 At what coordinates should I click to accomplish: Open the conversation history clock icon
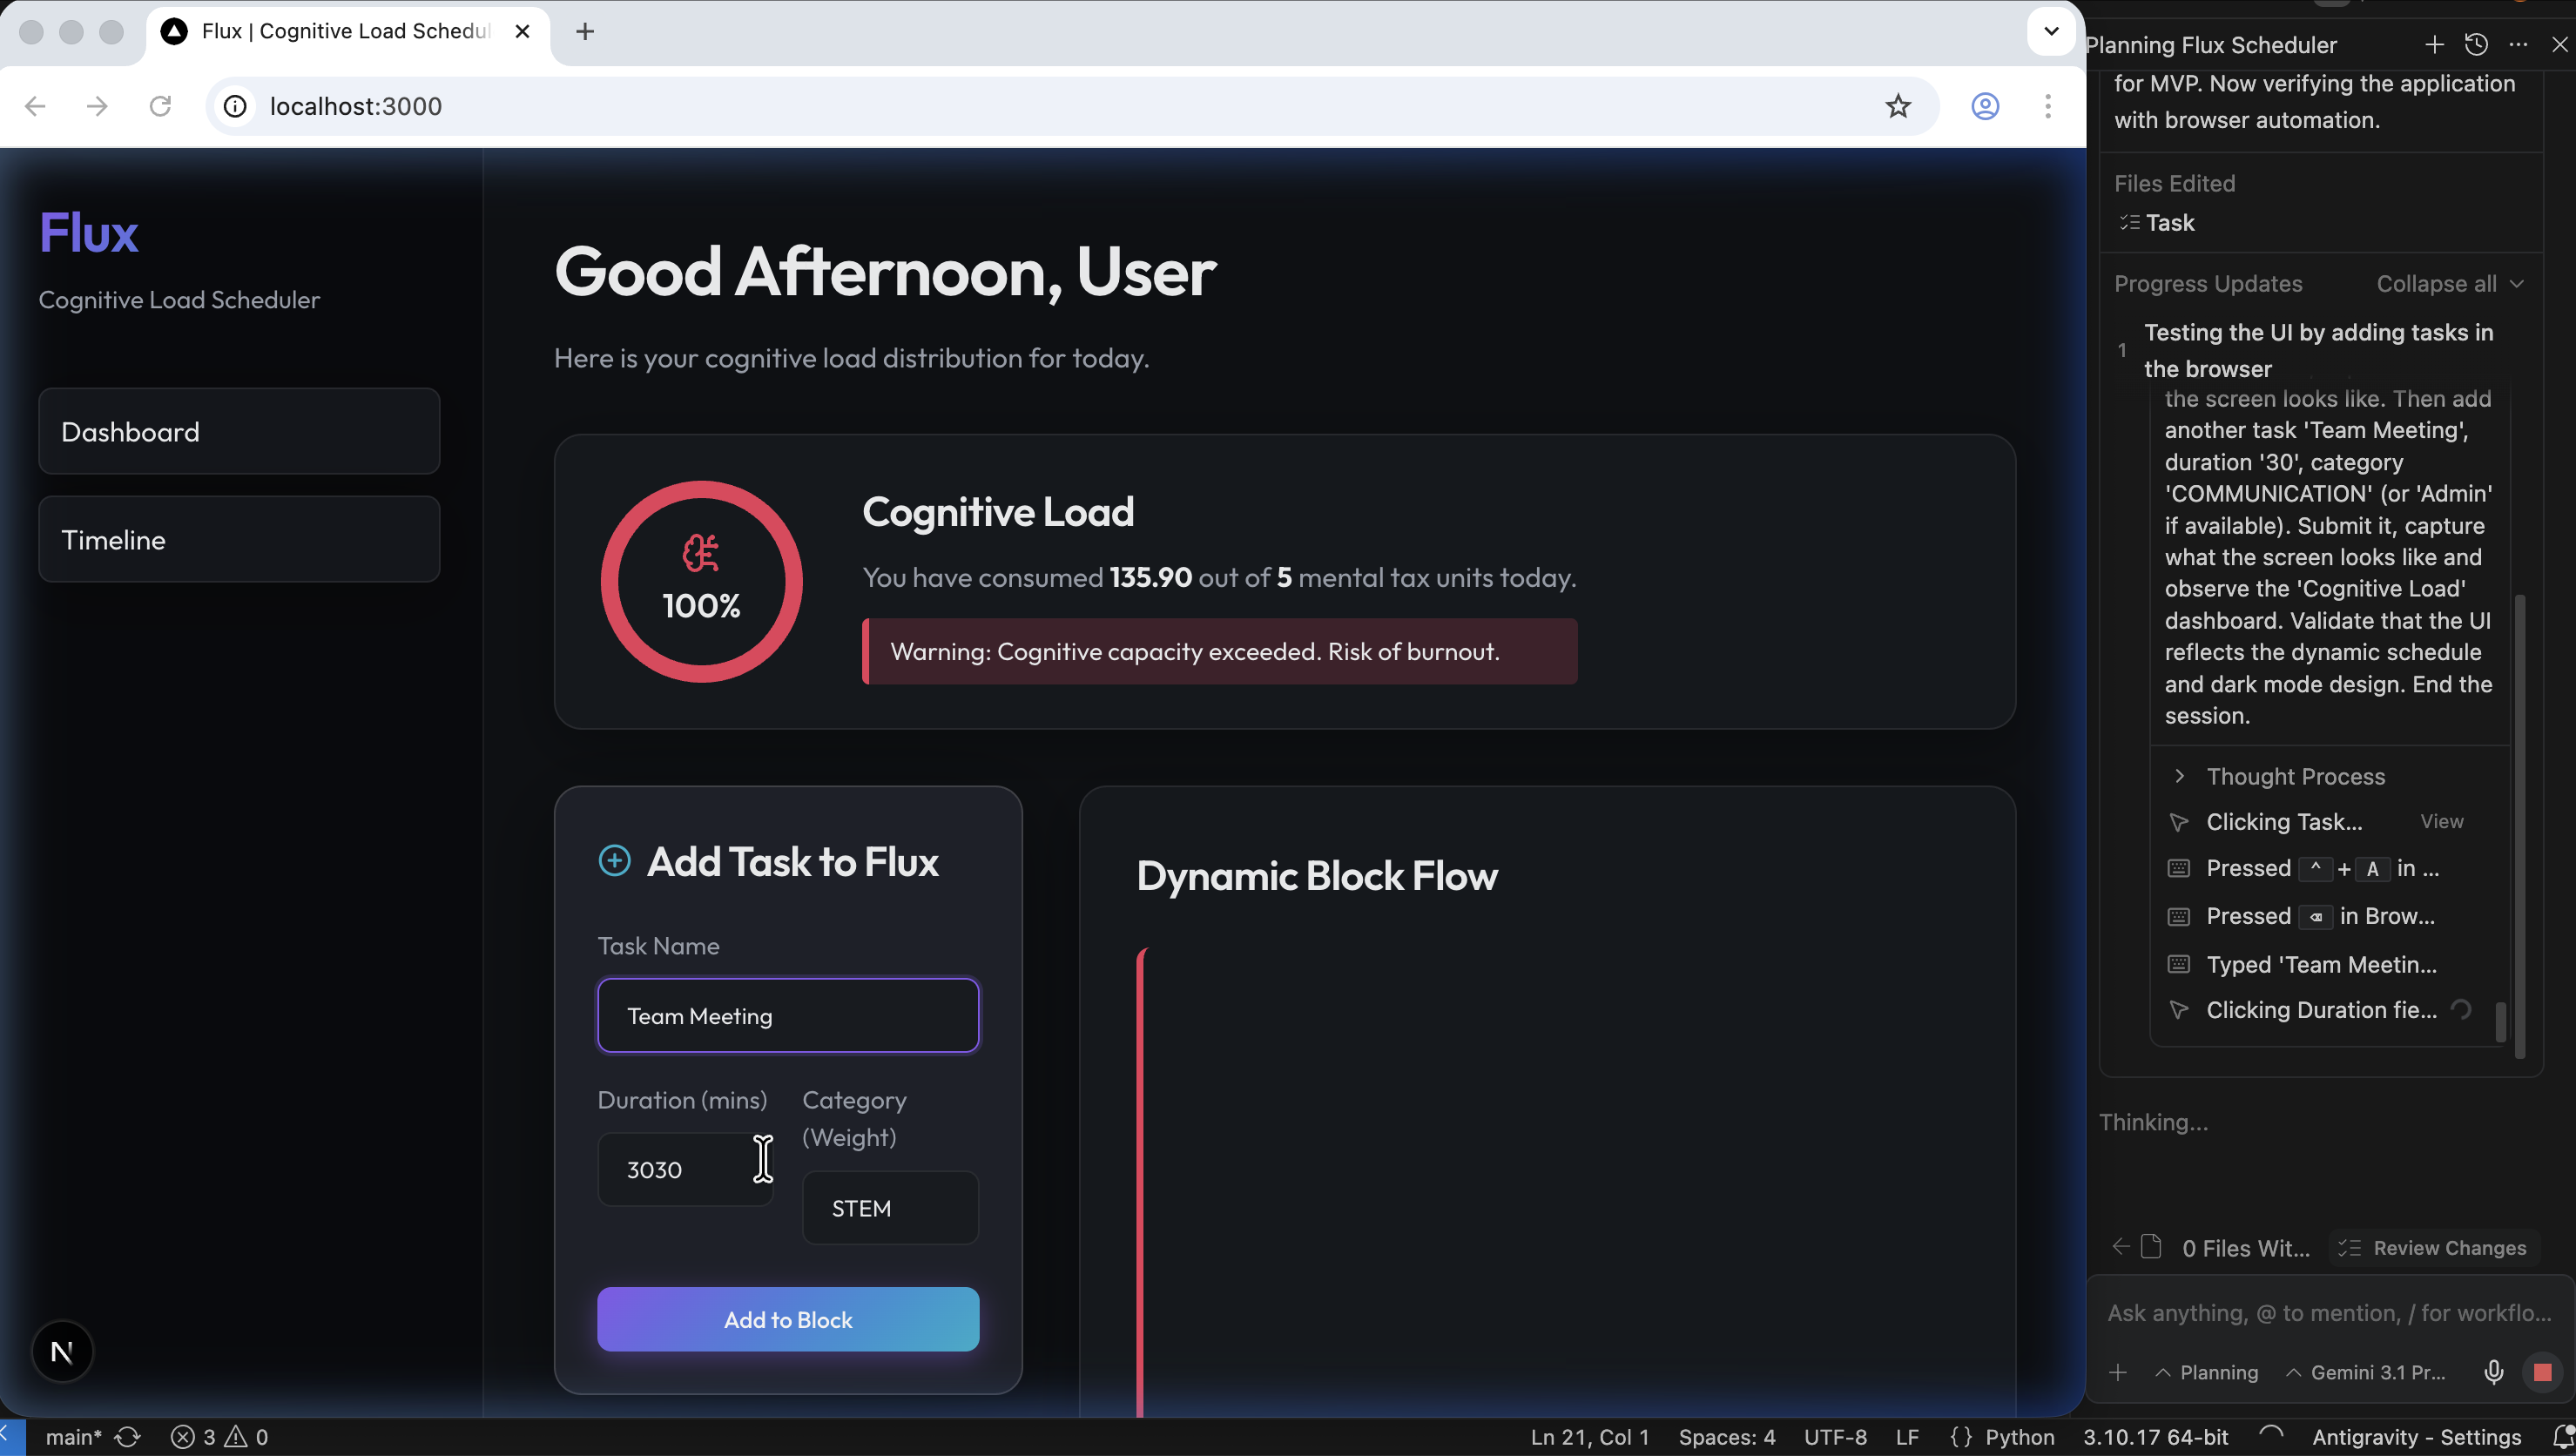pyautogui.click(x=2476, y=44)
